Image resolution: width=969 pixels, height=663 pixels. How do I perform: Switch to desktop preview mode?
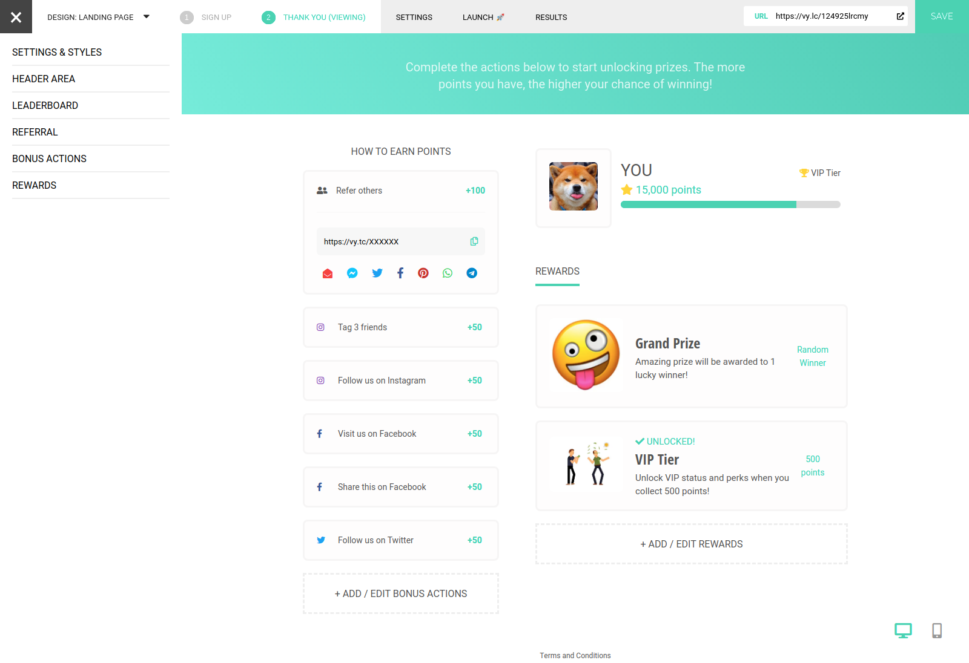tap(902, 630)
